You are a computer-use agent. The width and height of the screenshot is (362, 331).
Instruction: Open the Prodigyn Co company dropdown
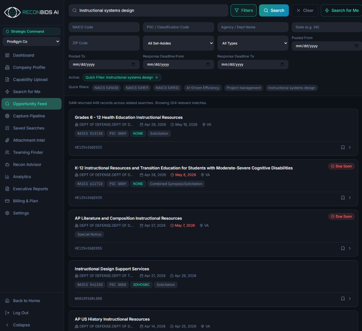31,42
